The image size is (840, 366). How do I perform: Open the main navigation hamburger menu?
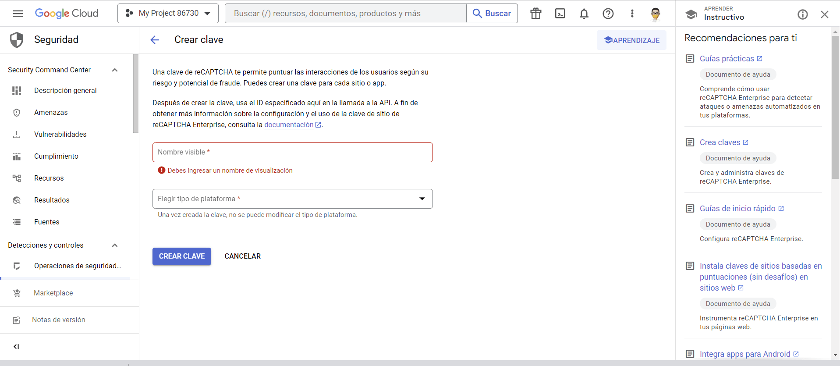coord(18,14)
